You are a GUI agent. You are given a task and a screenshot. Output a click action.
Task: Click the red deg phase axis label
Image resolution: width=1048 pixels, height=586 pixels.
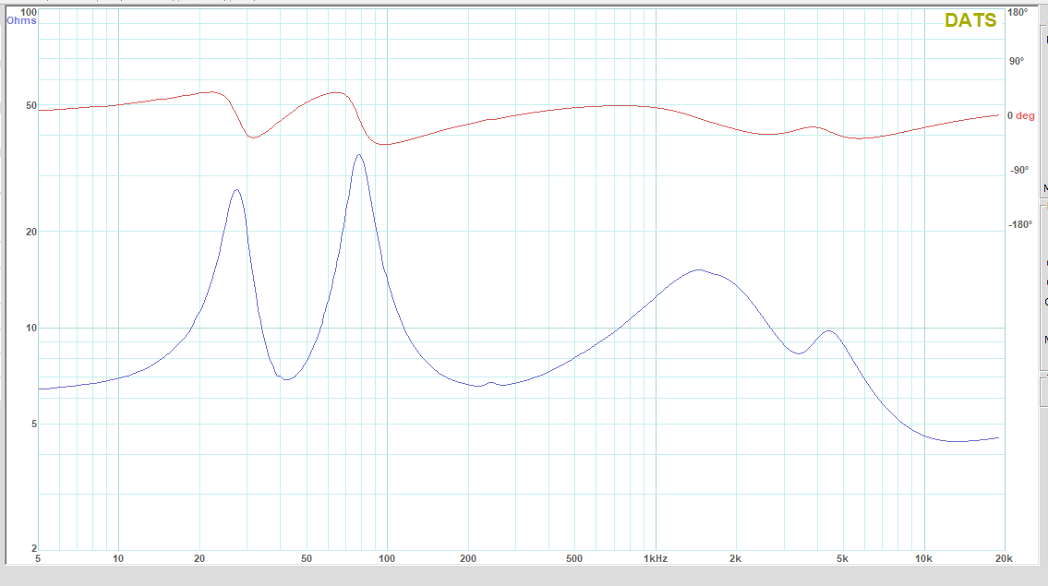click(x=1021, y=115)
